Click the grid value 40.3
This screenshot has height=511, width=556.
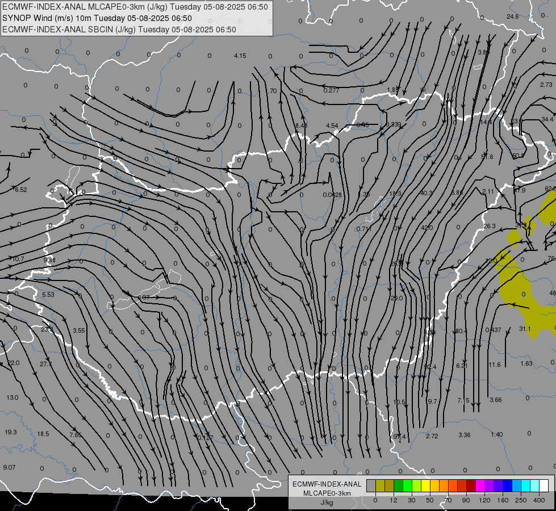click(426, 193)
